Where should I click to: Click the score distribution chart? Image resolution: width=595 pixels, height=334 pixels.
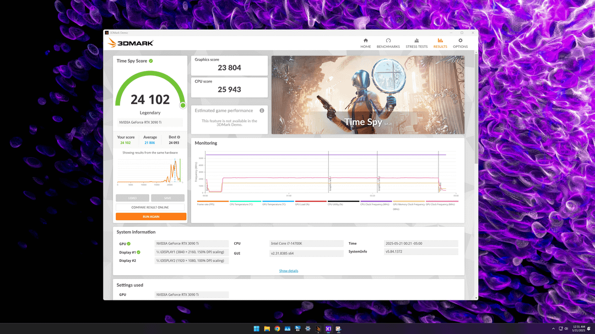point(150,172)
